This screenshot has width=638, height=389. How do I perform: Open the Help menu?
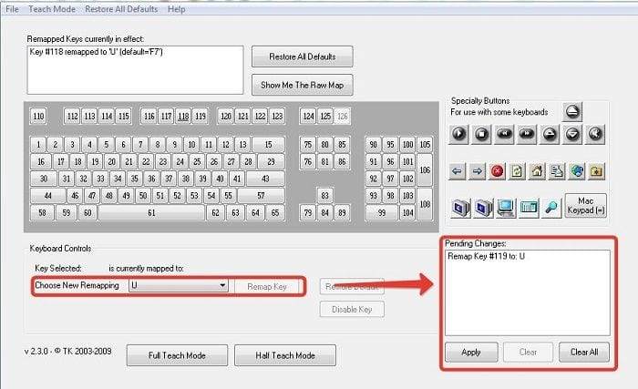pyautogui.click(x=176, y=9)
